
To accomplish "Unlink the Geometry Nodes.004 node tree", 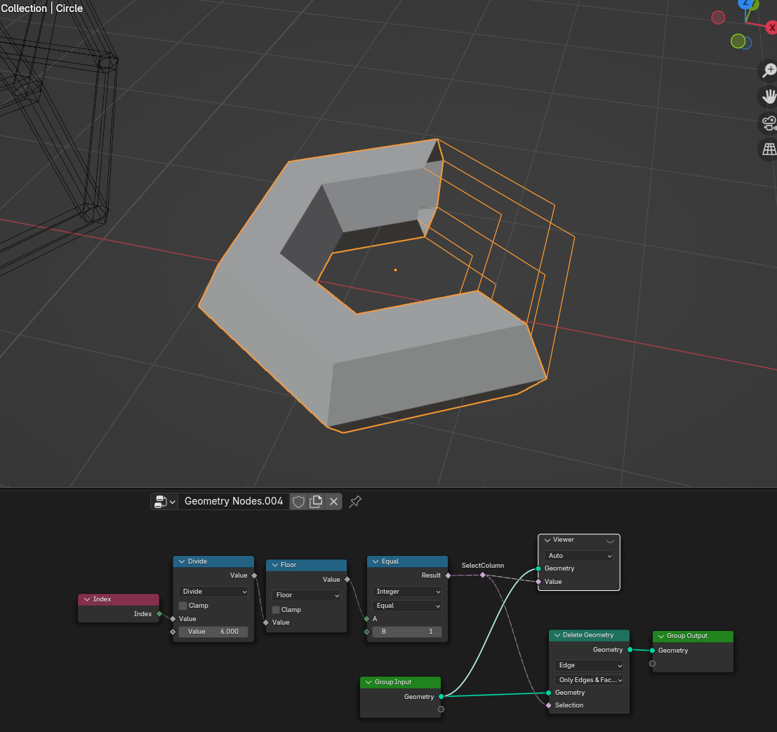I will coord(334,502).
